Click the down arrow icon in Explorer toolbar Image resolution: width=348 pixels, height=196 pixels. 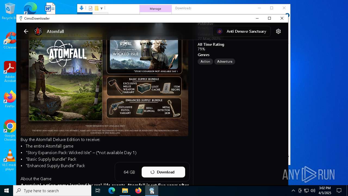[x=81, y=8]
